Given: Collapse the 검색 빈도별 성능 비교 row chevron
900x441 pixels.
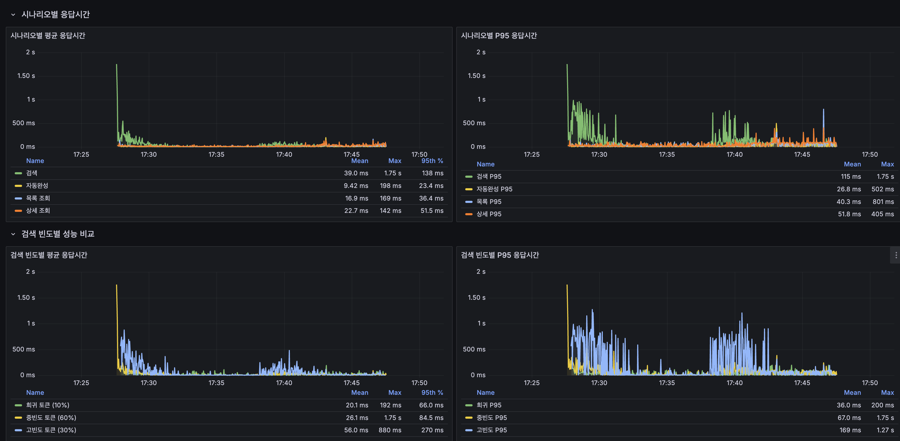Looking at the screenshot, I should (13, 234).
